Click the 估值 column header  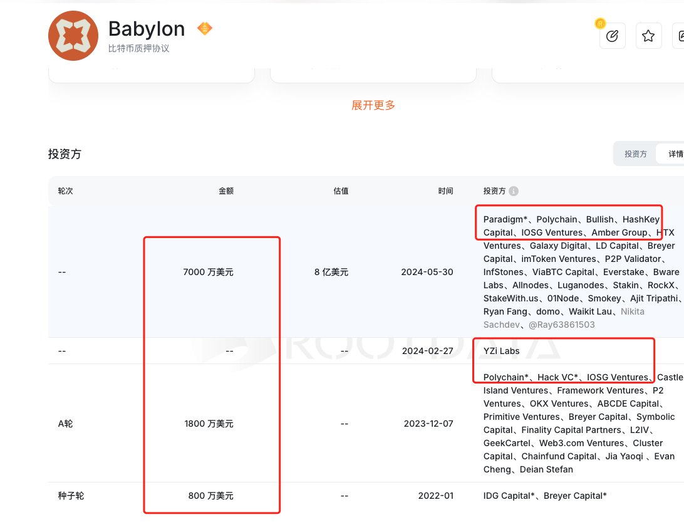pyautogui.click(x=341, y=190)
